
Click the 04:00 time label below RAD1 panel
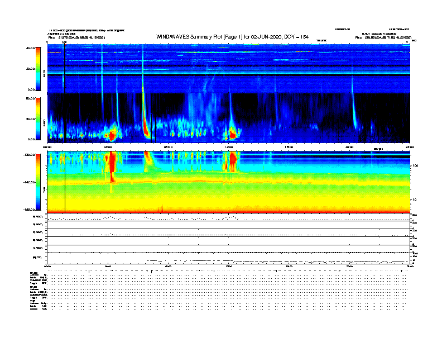click(x=108, y=147)
